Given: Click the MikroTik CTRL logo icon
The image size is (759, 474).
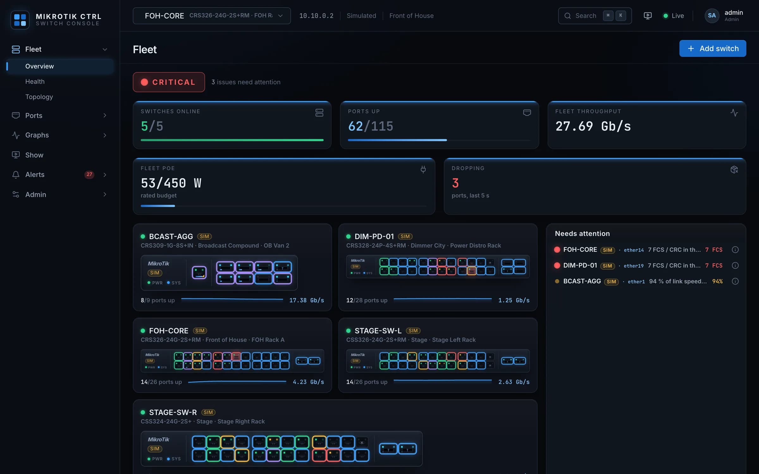Looking at the screenshot, I should 20,20.
